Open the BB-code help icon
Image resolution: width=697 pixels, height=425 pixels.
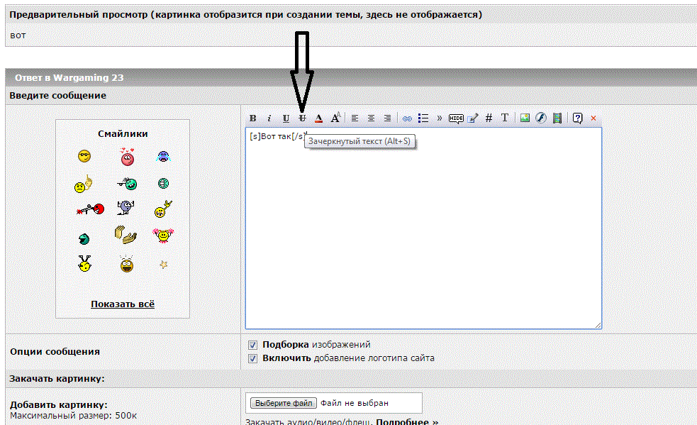click(577, 118)
